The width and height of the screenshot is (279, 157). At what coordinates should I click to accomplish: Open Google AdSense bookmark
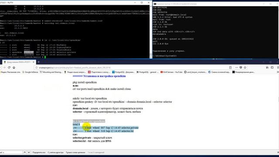[30, 72]
